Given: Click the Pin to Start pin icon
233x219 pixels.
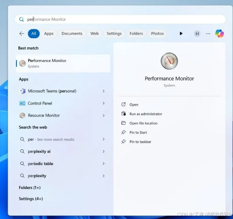Looking at the screenshot, I should (x=124, y=132).
